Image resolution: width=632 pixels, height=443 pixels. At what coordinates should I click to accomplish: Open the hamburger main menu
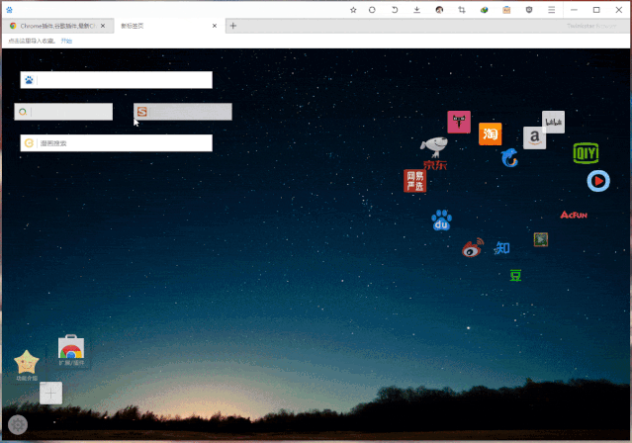(x=551, y=10)
